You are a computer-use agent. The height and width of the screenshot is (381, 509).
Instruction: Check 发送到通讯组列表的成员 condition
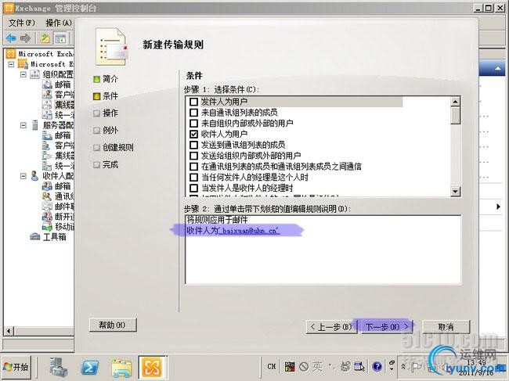tap(193, 145)
